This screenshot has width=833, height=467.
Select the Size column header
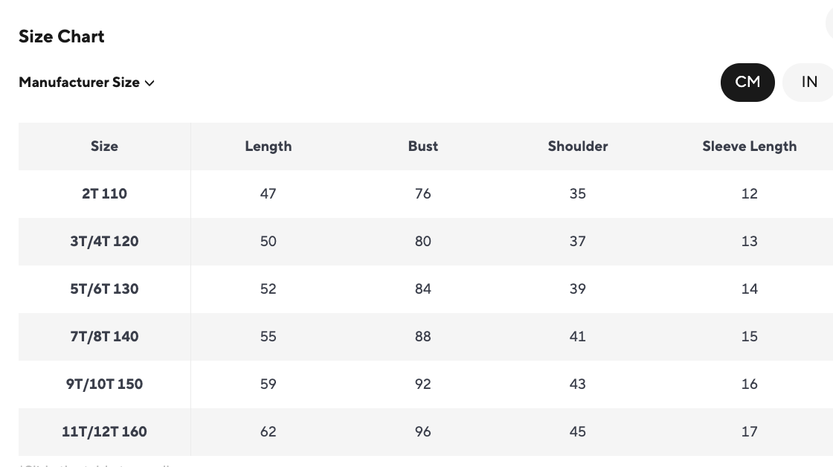click(x=104, y=146)
